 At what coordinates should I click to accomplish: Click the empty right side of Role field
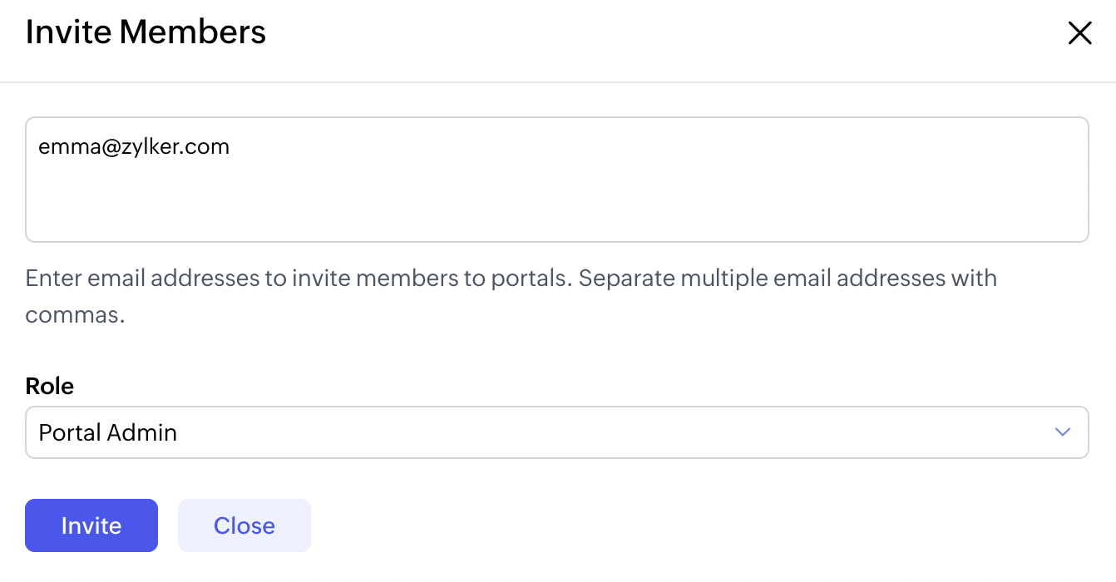748,432
